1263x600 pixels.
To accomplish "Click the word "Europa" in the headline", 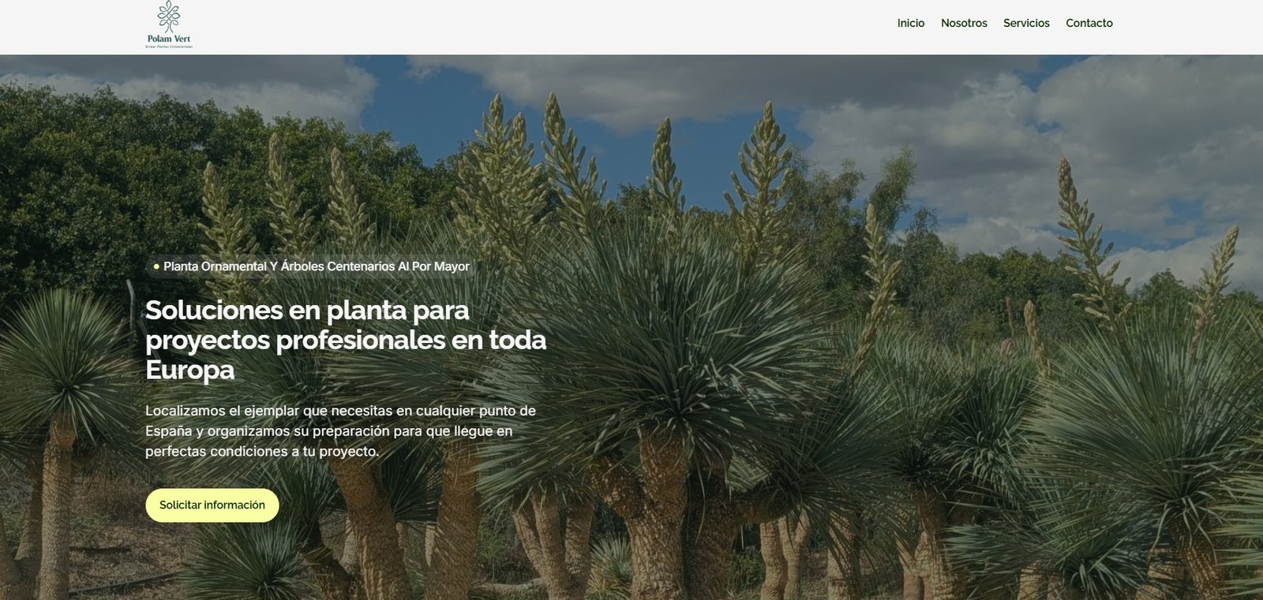I will click(x=189, y=370).
